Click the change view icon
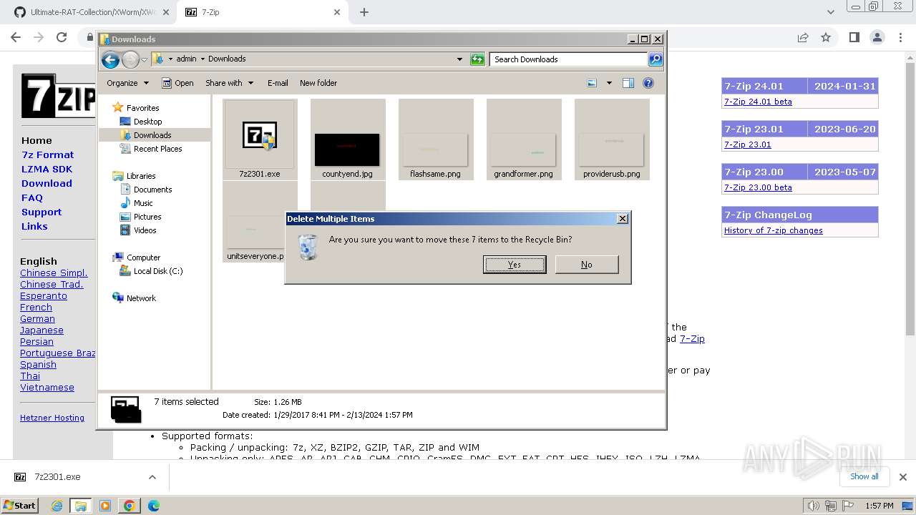Screen dimensions: 916x515 [592, 83]
